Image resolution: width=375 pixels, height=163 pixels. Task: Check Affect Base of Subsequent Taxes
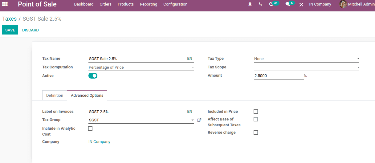click(x=256, y=119)
